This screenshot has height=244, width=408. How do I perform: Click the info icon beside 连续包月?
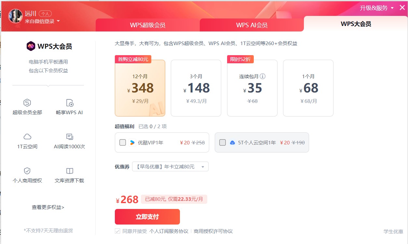[263, 76]
